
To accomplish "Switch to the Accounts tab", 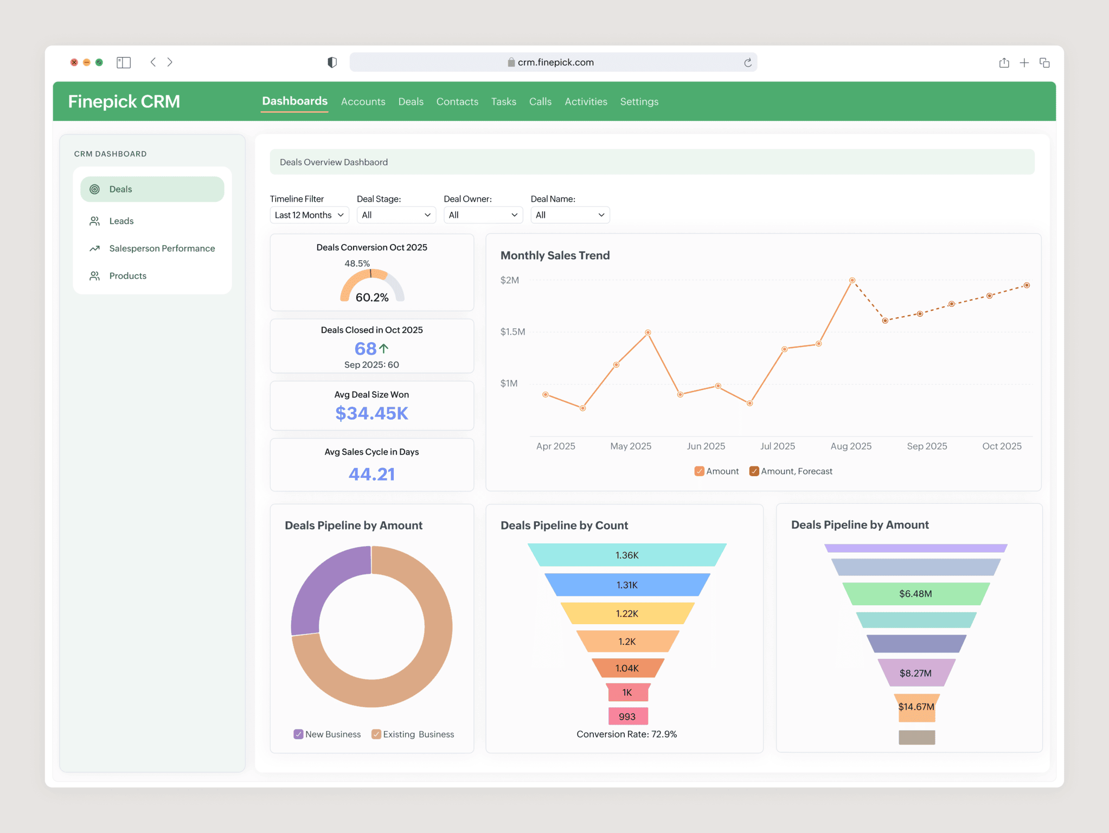I will click(x=363, y=101).
